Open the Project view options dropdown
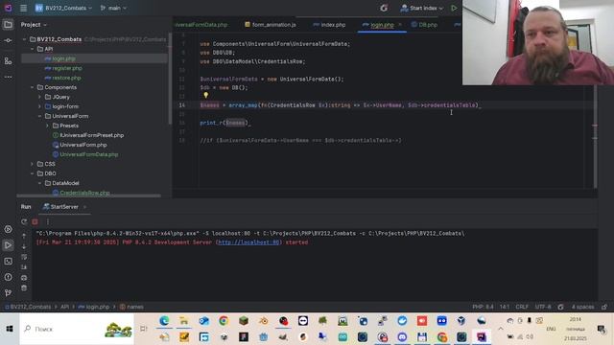This screenshot has height=345, width=614. (x=34, y=25)
